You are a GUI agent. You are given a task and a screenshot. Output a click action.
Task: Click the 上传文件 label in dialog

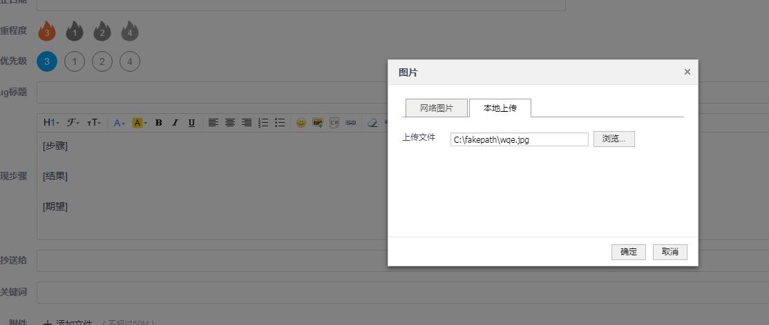[419, 137]
